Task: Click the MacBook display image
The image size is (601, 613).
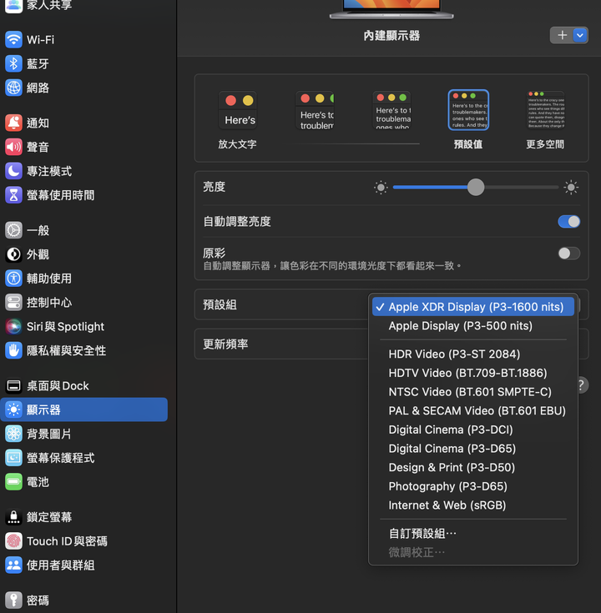Action: [x=391, y=8]
